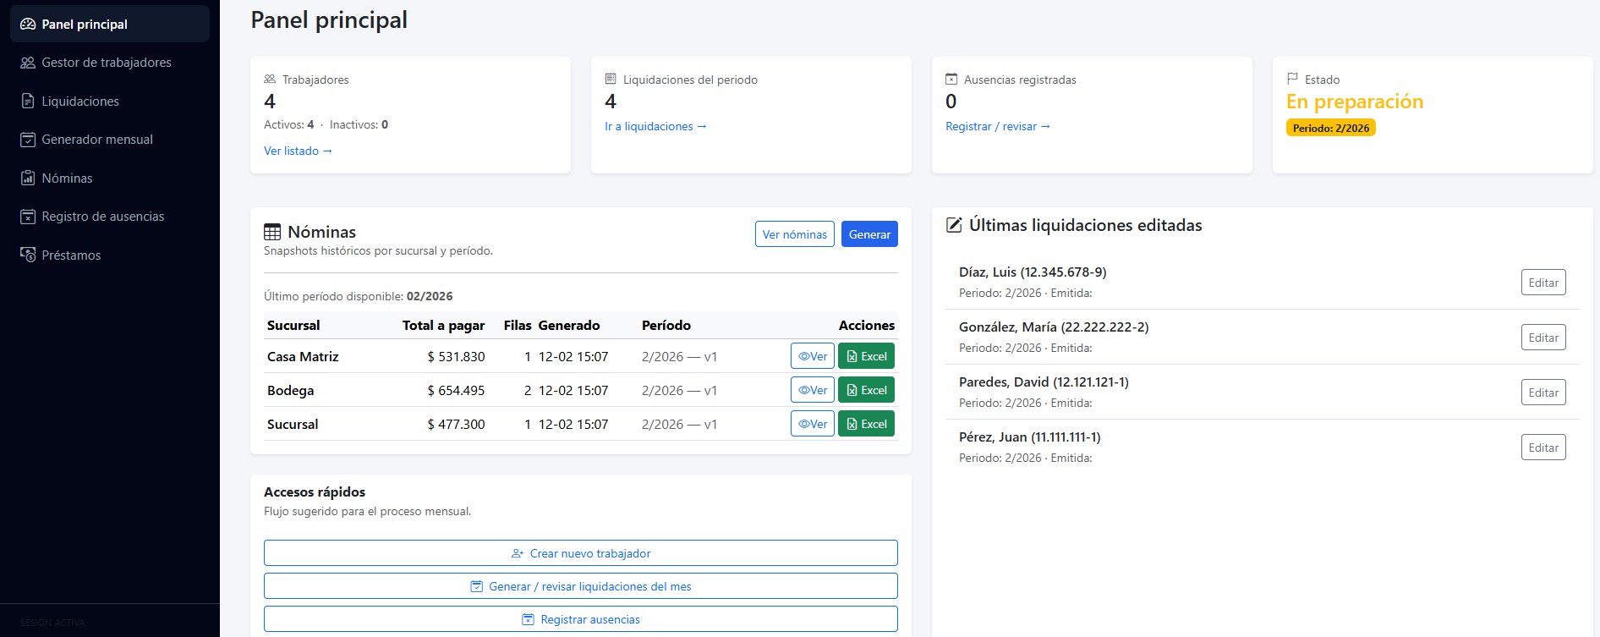Click the Nóminas sidebar icon
Viewport: 1600px width, 637px height.
point(28,178)
